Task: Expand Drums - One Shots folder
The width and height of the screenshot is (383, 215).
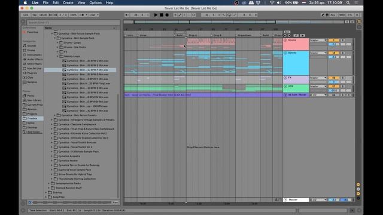Action: (x=57, y=47)
